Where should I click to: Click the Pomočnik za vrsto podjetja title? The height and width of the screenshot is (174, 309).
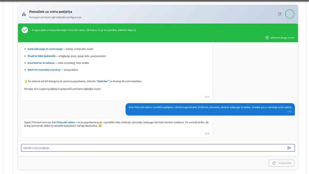click(51, 12)
